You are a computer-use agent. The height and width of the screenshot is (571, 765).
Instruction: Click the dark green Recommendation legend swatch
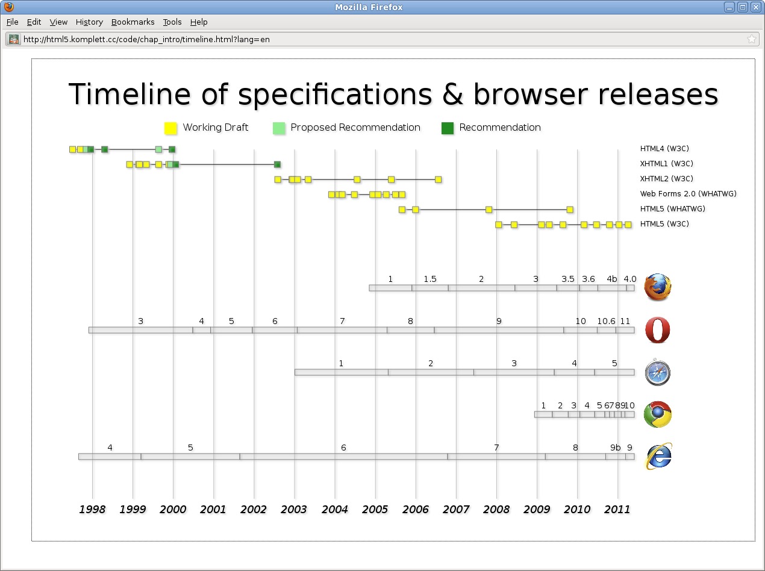point(448,128)
